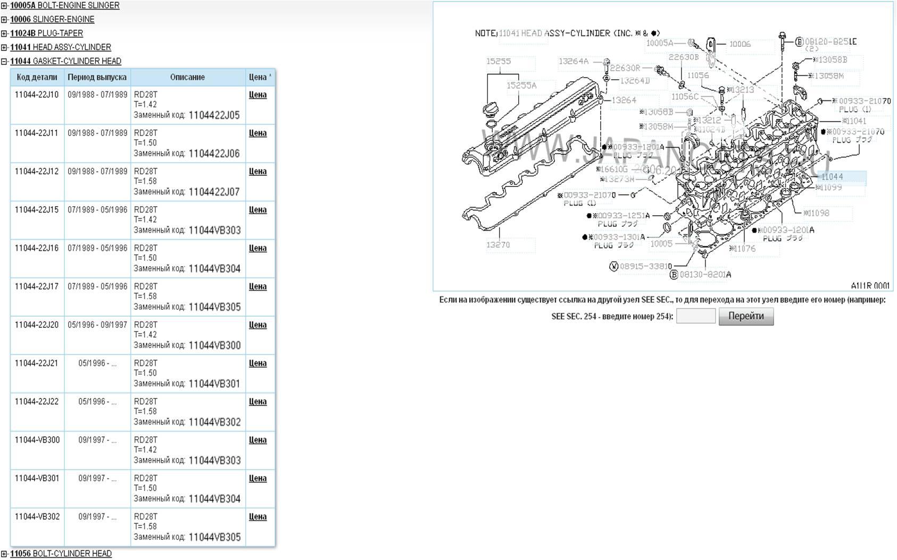897x560 pixels.
Task: Collapse the 11044 GASKET-CYLINDER HEAD node
Action: click(4, 61)
